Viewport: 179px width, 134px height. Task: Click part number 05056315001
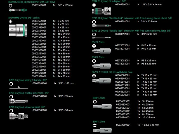123,101
